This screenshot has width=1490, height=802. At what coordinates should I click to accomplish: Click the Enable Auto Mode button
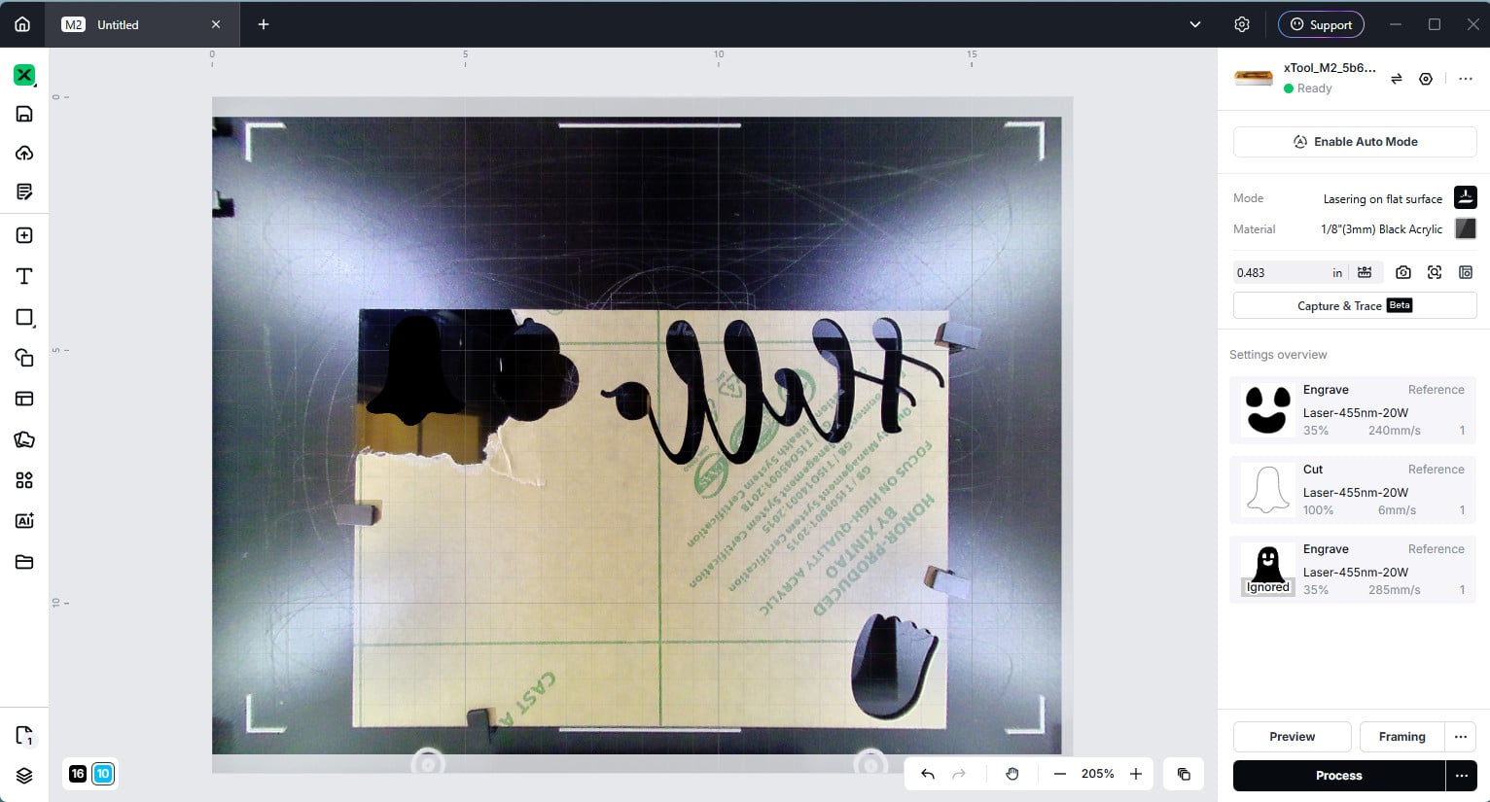1355,142
